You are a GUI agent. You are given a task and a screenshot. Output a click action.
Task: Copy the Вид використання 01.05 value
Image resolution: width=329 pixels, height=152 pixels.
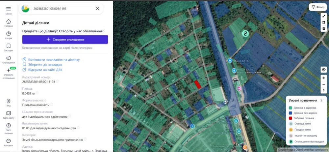point(78,128)
